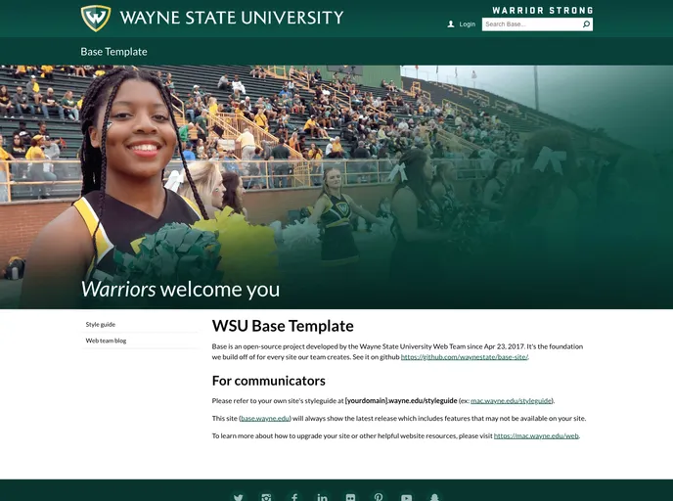This screenshot has width=673, height=501.
Task: Click the Warrior Strong tagline
Action: (x=543, y=11)
